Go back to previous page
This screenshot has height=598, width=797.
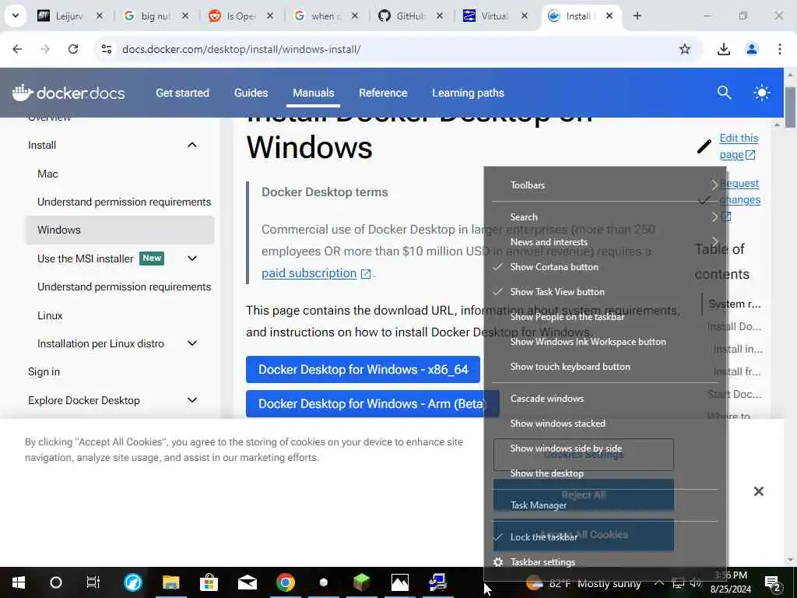(17, 49)
